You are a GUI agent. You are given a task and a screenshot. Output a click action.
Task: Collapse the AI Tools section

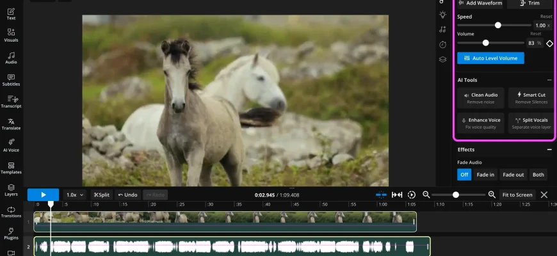[549, 80]
